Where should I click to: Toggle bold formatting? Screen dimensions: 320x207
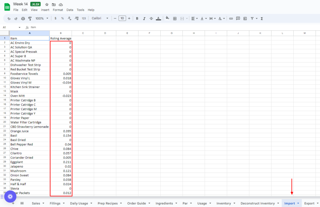tap(137, 18)
